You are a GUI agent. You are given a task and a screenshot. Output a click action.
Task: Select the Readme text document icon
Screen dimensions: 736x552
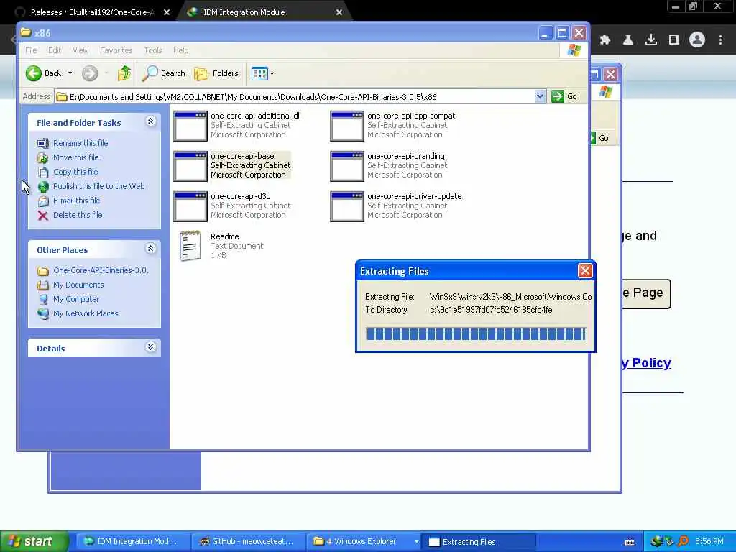[x=190, y=246]
